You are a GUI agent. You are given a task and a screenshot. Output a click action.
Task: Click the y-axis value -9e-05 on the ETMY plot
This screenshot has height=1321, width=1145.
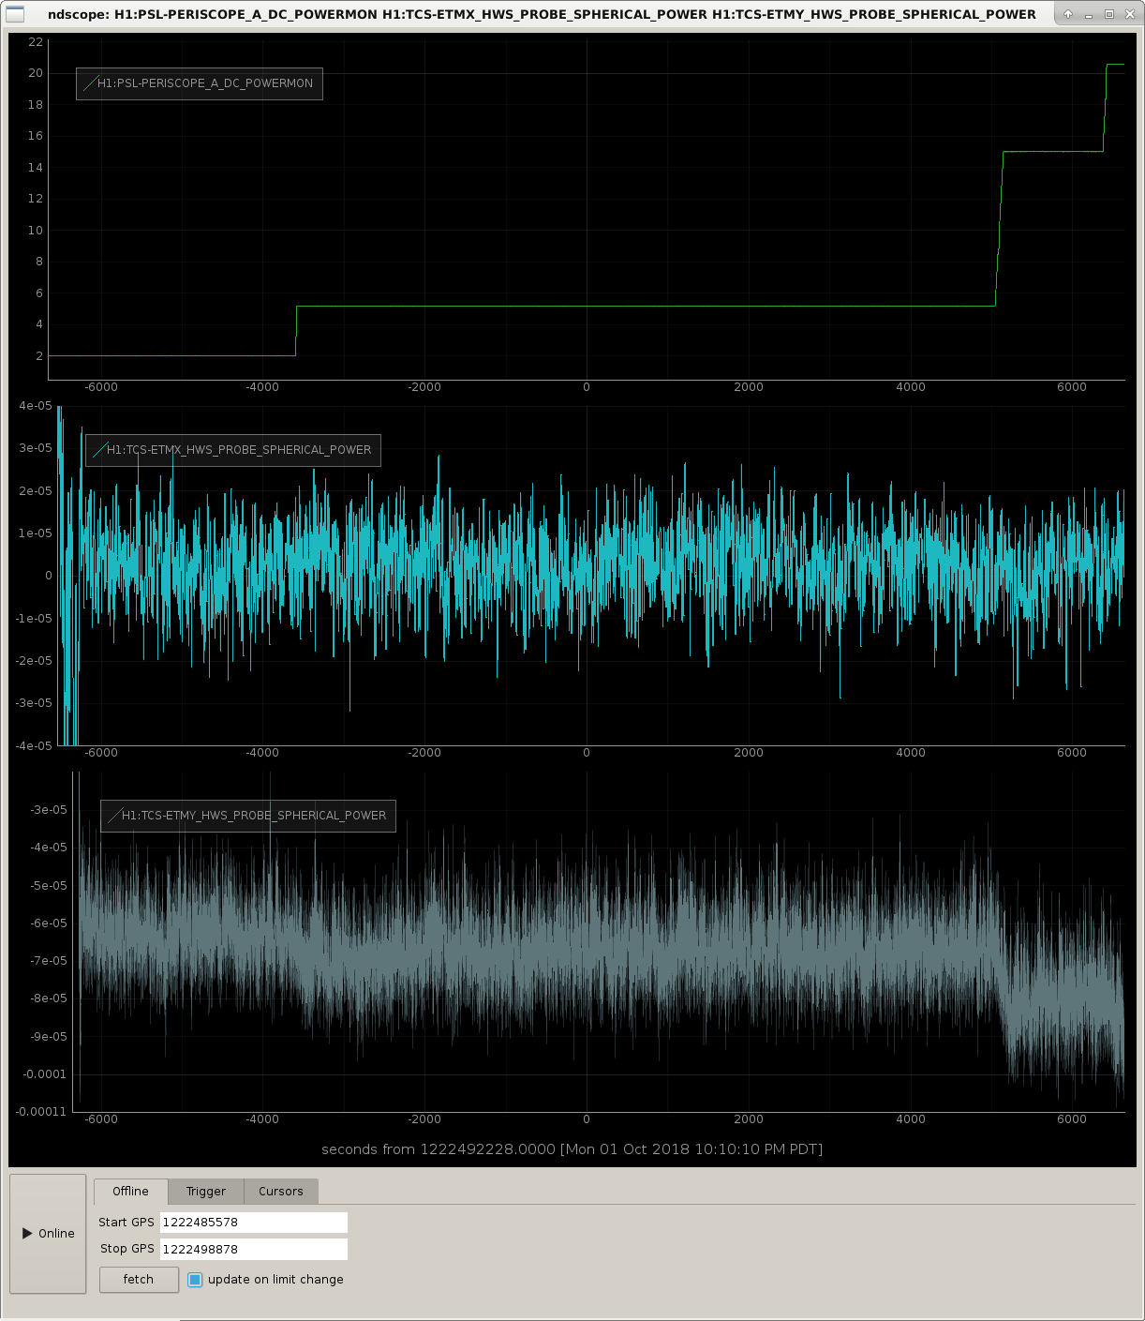(48, 1037)
